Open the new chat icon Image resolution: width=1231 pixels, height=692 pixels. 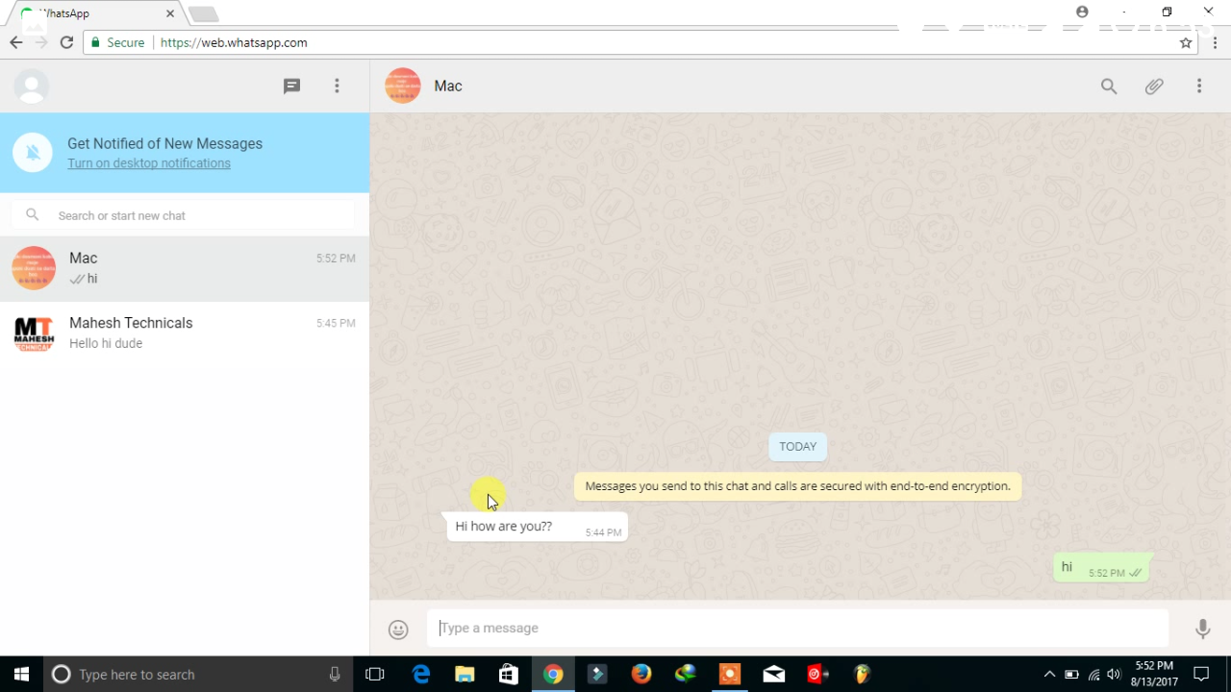pyautogui.click(x=291, y=86)
